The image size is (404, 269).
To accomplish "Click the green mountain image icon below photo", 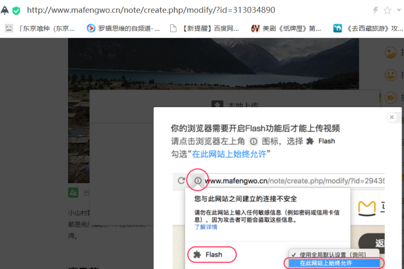I will 73,192.
